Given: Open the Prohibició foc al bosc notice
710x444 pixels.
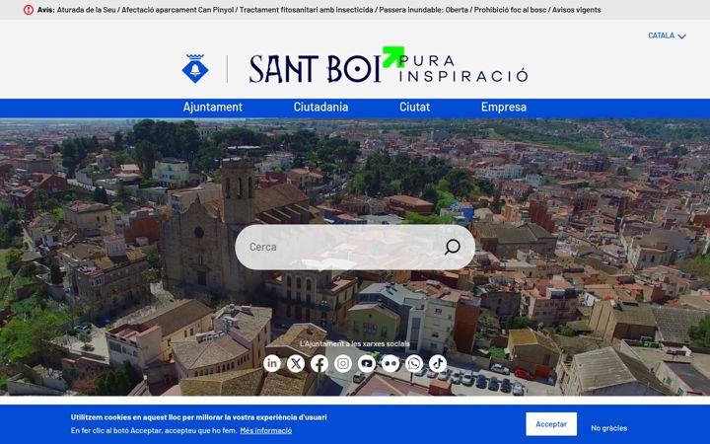Looking at the screenshot, I should (x=511, y=10).
